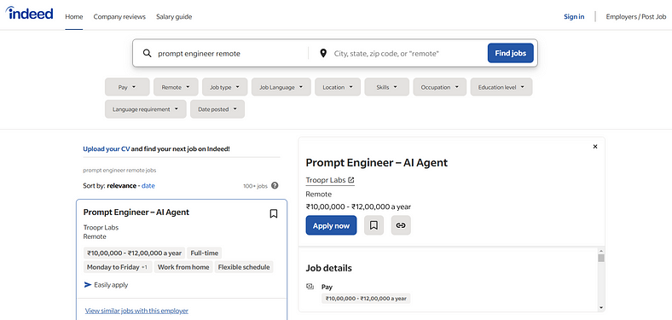
Task: Click Upload your CV link
Action: click(x=107, y=149)
